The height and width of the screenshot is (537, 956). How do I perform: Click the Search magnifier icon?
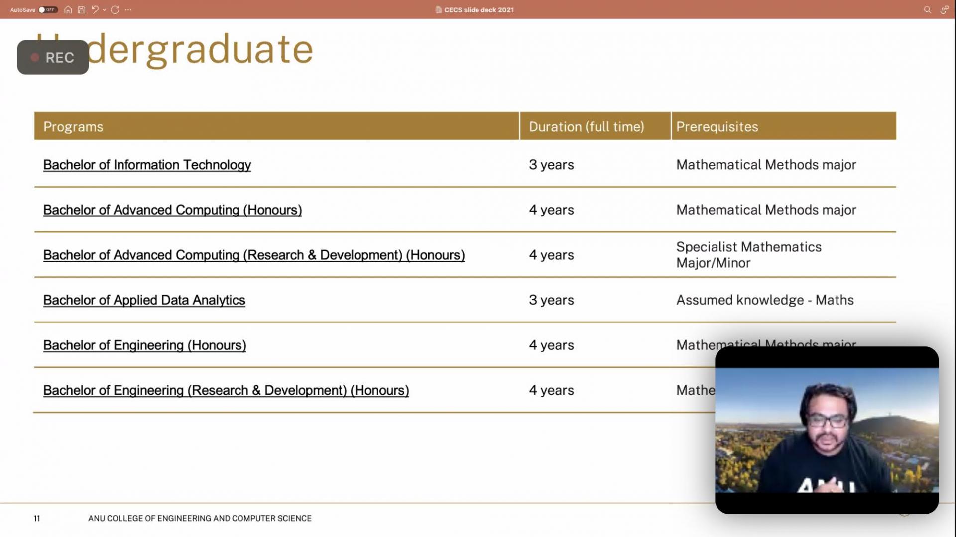[927, 10]
